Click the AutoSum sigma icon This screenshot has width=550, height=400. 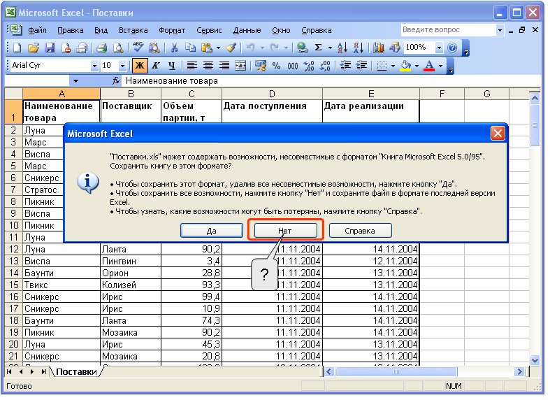tap(319, 48)
